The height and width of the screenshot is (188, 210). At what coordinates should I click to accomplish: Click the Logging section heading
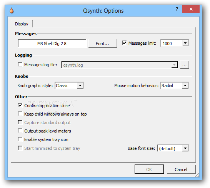23,55
